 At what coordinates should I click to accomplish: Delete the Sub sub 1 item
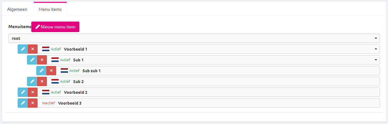51,71
